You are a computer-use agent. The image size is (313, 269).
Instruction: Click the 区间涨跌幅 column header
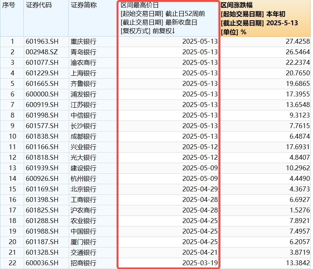pos(237,5)
